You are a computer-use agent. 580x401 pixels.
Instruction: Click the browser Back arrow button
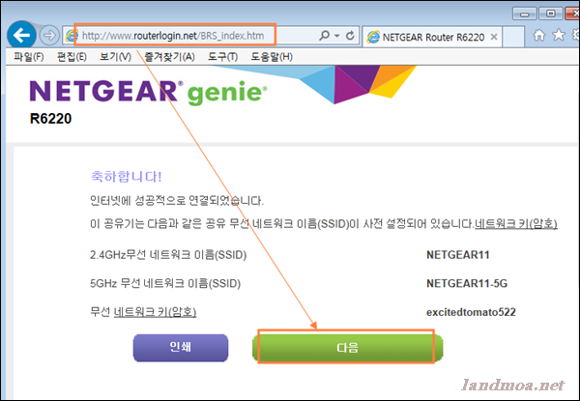(x=21, y=36)
